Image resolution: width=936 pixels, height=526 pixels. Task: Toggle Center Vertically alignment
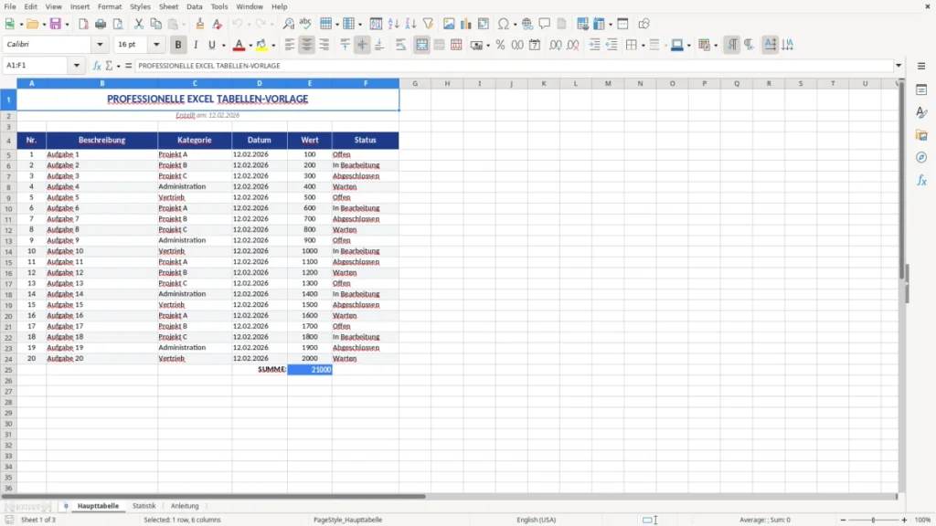click(x=362, y=45)
